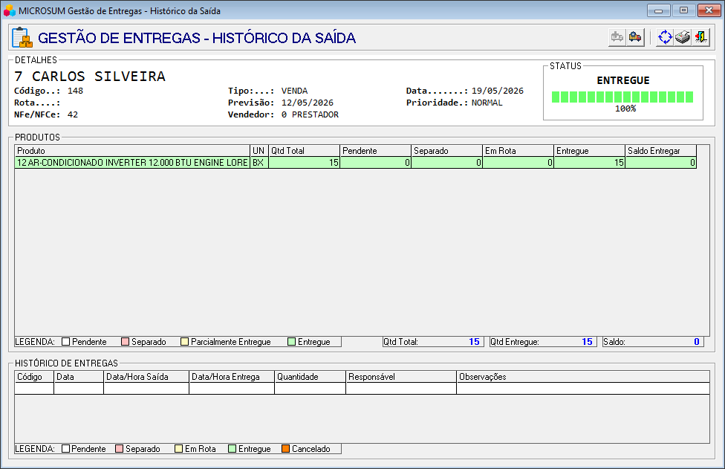The width and height of the screenshot is (725, 469).
Task: Click the Saldo summary field
Action: tap(653, 342)
